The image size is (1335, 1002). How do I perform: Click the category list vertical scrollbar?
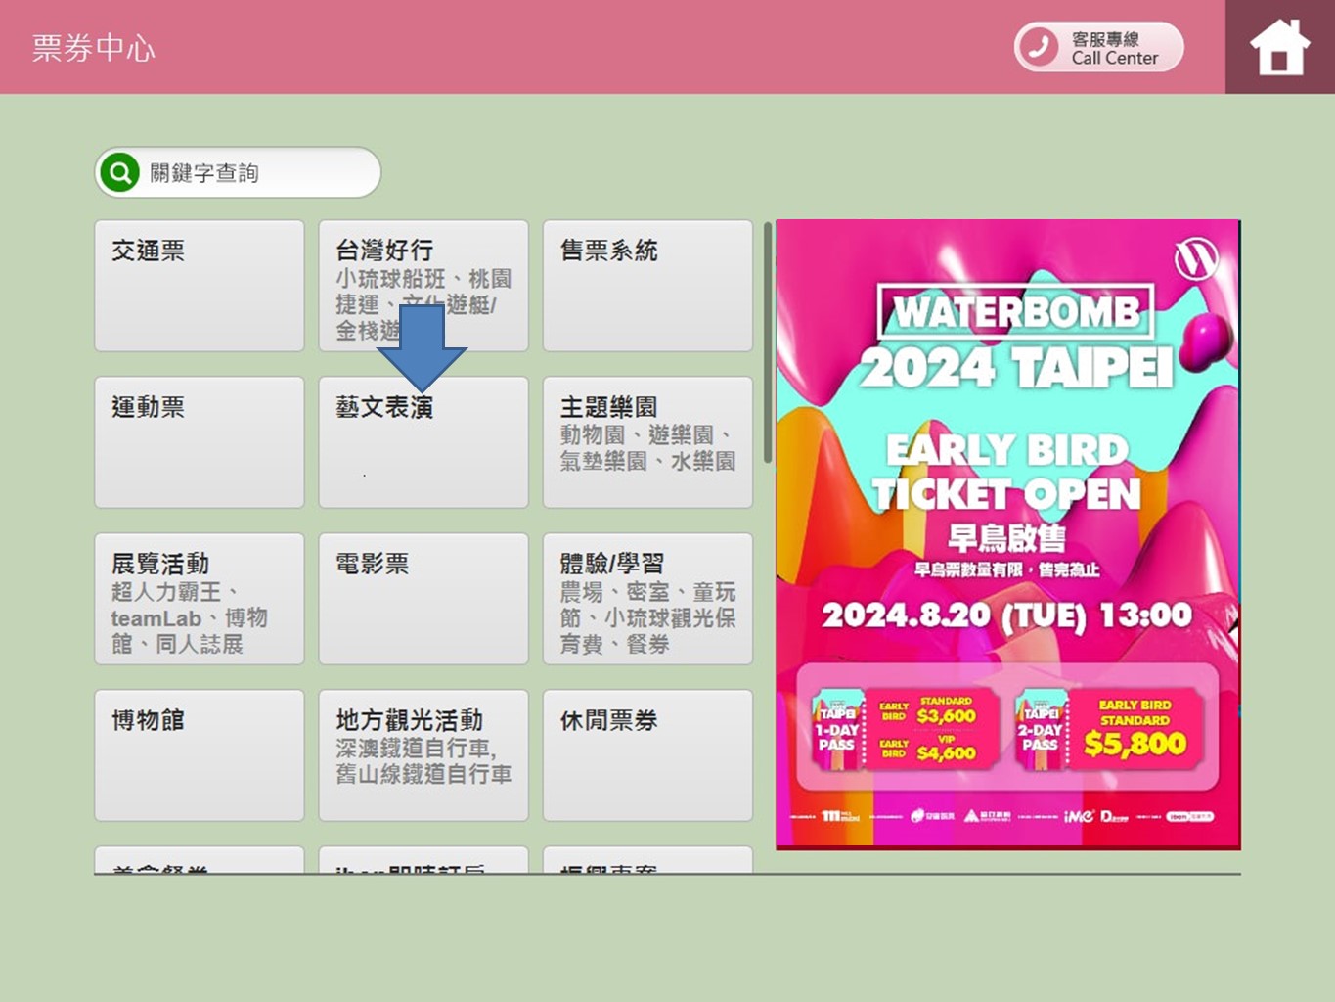coord(768,342)
